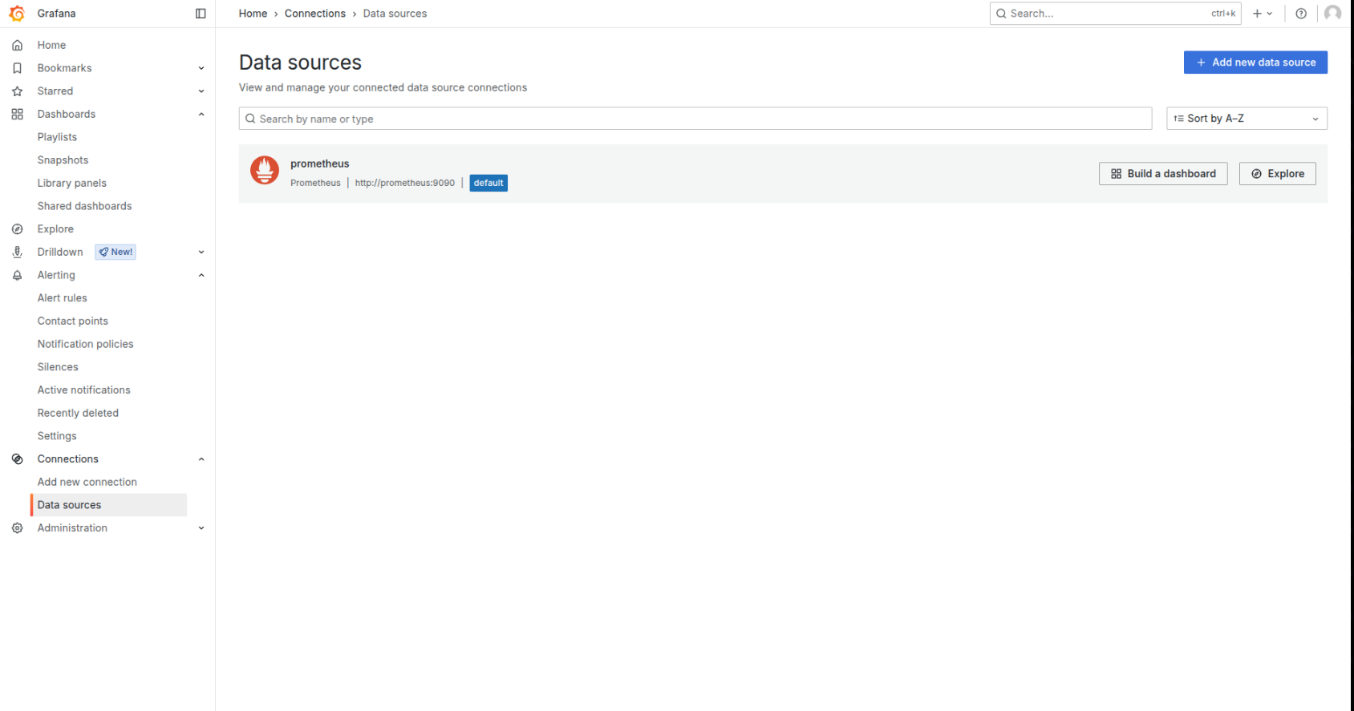
Task: Expand the Bookmarks section chevron
Action: [x=201, y=68]
